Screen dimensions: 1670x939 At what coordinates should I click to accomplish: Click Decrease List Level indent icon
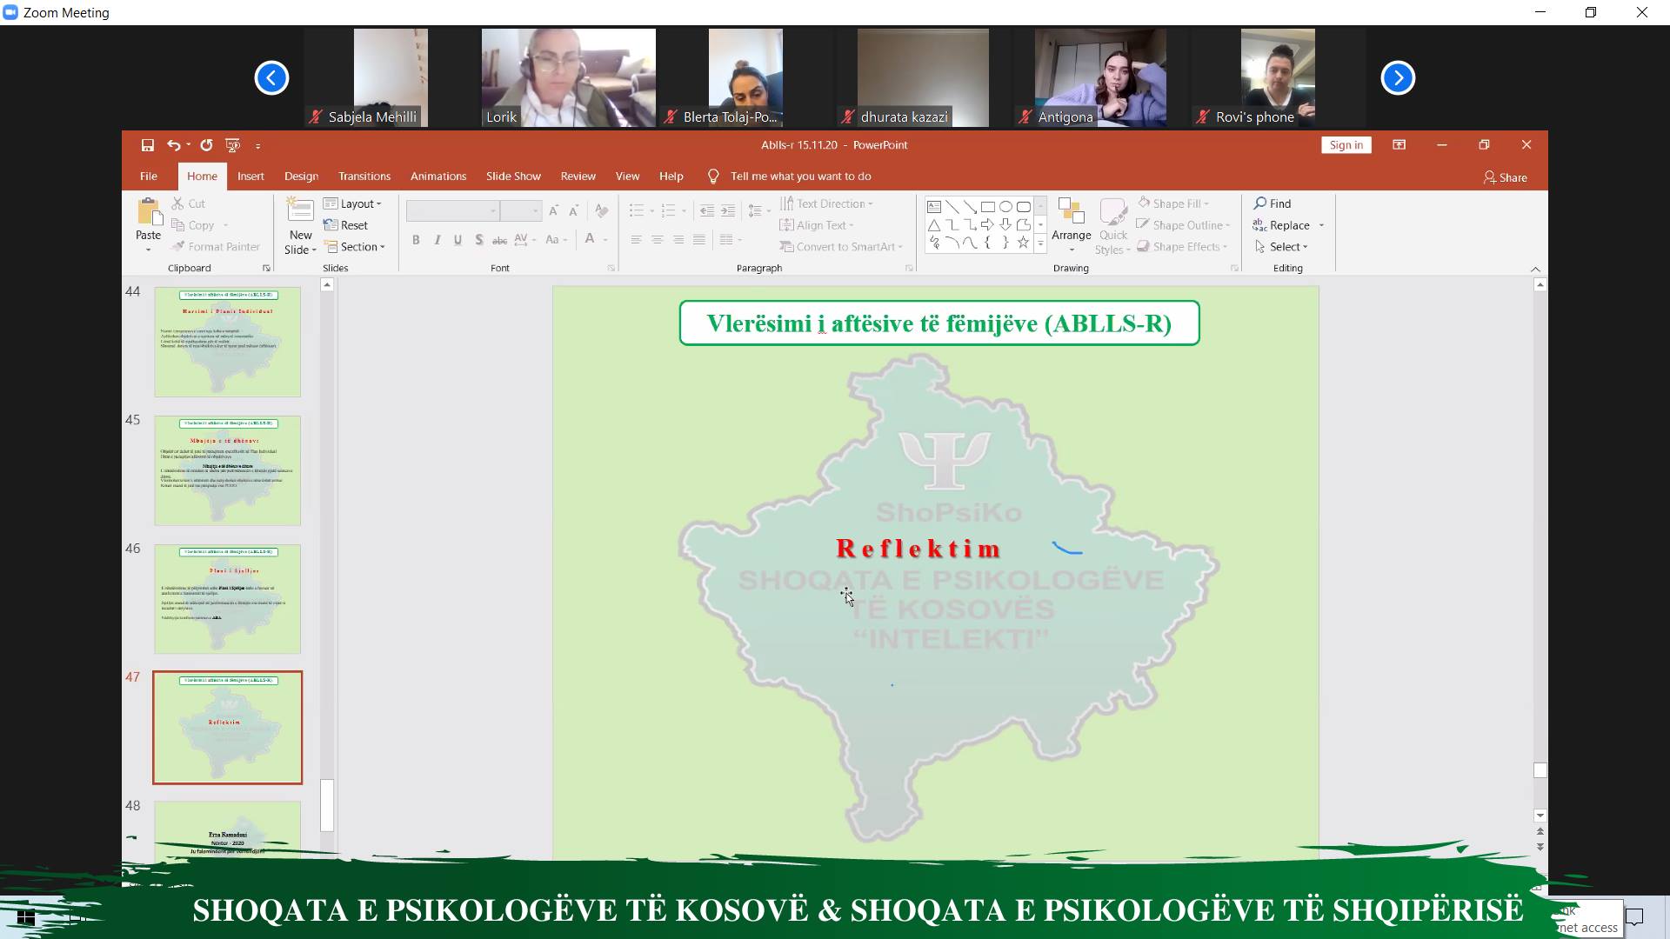click(706, 210)
